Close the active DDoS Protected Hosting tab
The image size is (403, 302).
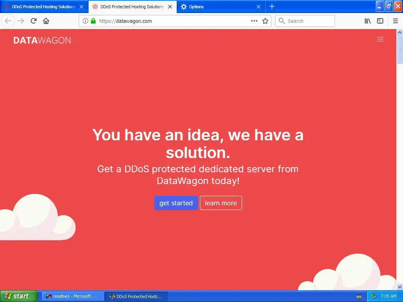[170, 7]
